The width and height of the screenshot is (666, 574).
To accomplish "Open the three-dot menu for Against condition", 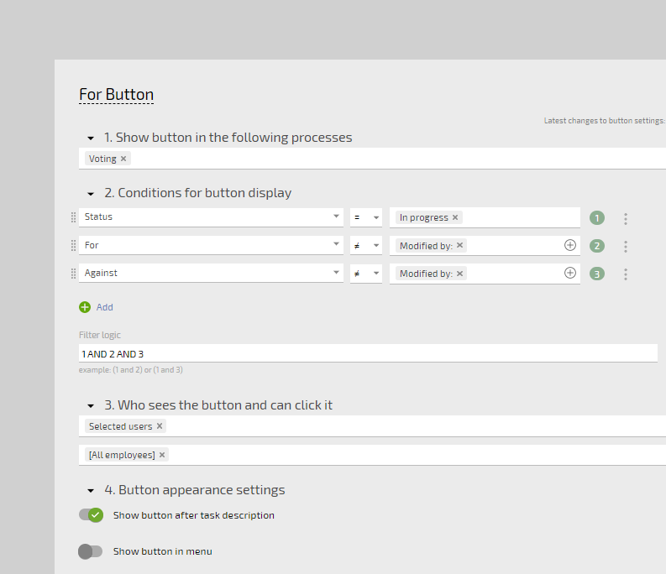I will click(x=626, y=274).
